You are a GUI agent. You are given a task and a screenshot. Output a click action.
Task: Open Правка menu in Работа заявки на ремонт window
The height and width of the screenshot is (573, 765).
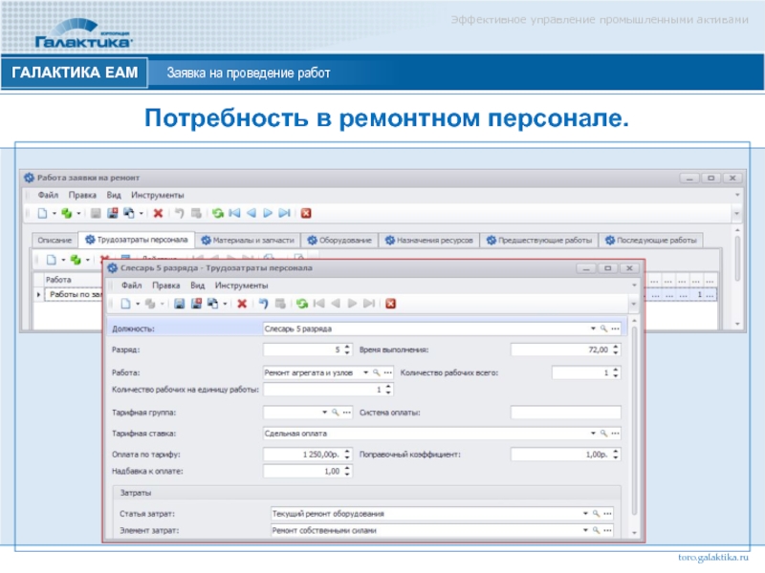click(82, 195)
